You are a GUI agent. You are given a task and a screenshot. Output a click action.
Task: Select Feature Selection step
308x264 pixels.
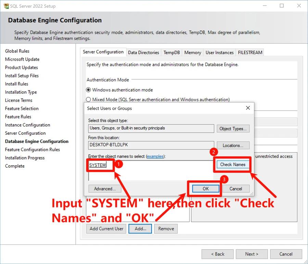(x=22, y=108)
